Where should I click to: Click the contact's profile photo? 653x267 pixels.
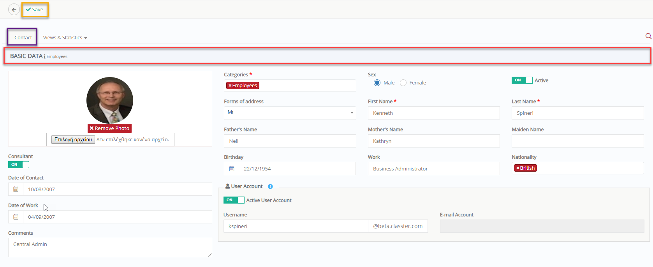pos(110,100)
